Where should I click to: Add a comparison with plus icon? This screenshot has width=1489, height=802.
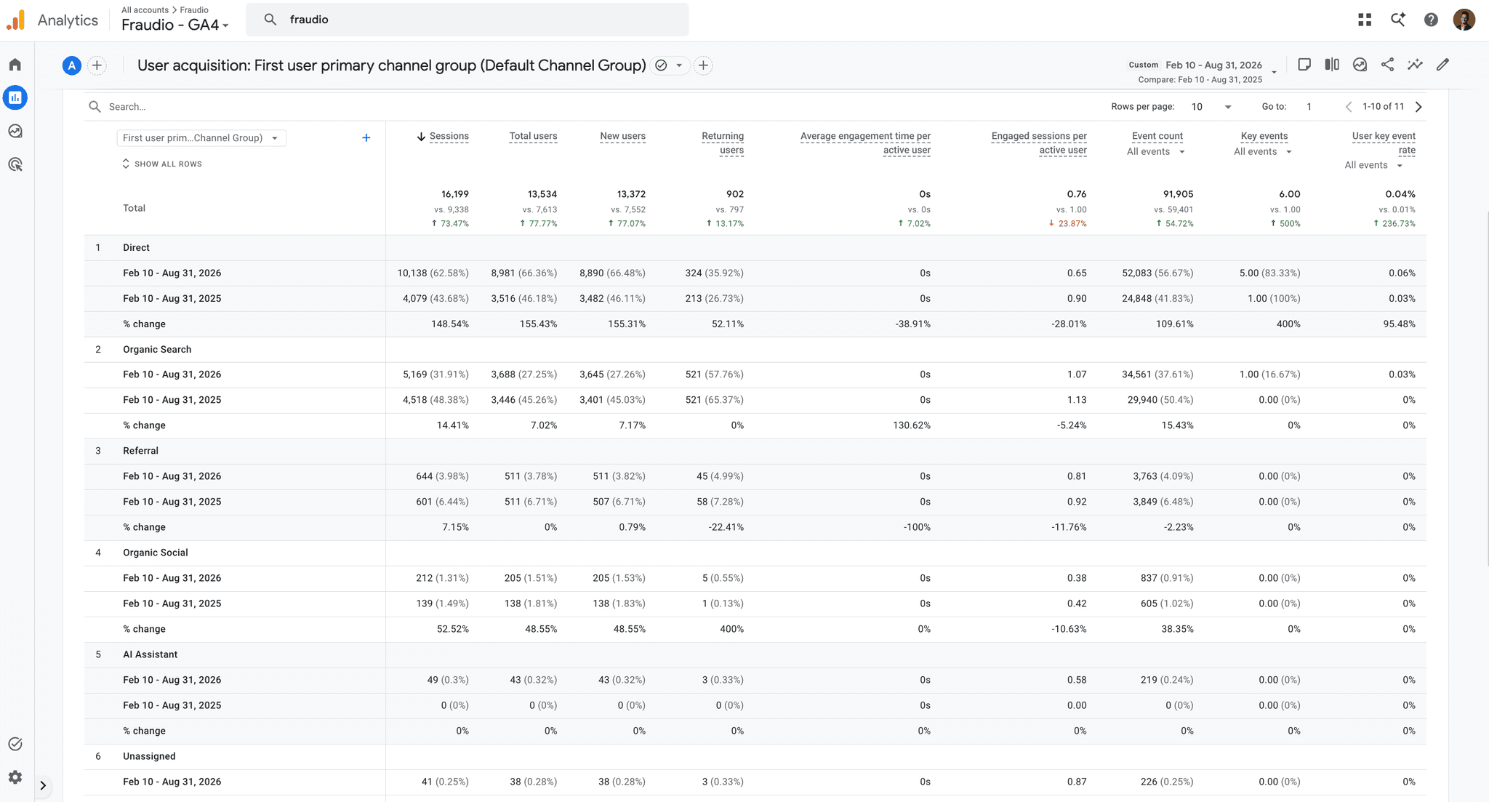point(97,65)
